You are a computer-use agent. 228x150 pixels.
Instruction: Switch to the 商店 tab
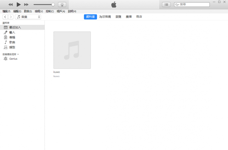point(139,17)
